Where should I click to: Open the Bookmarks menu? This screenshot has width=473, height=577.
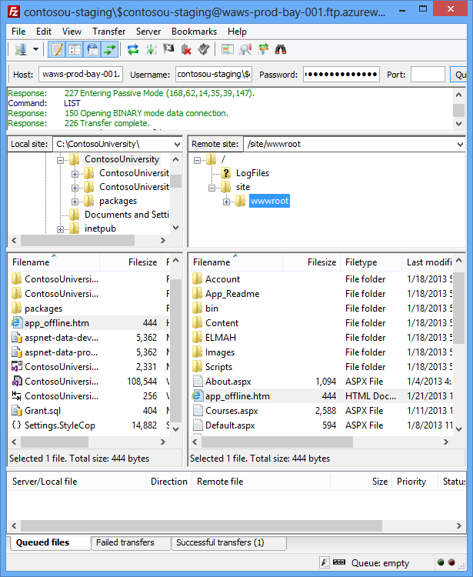[195, 32]
